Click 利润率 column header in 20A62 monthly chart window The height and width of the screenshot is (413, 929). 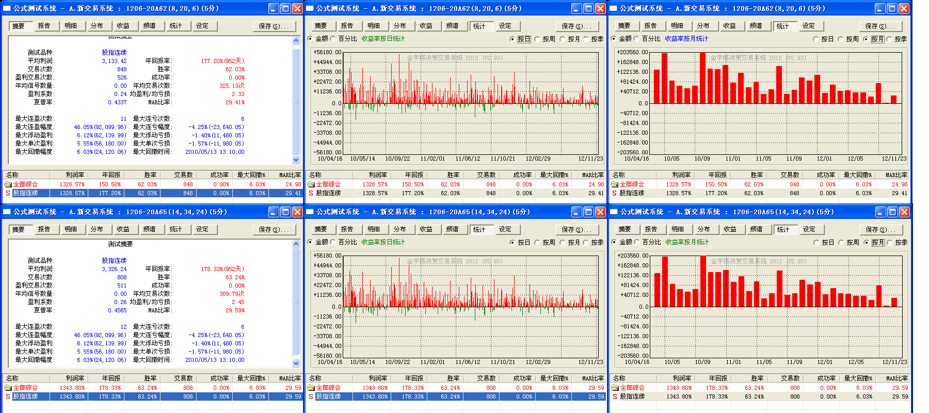675,175
